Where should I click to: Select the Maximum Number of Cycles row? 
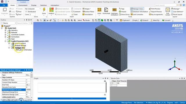coord(16,90)
